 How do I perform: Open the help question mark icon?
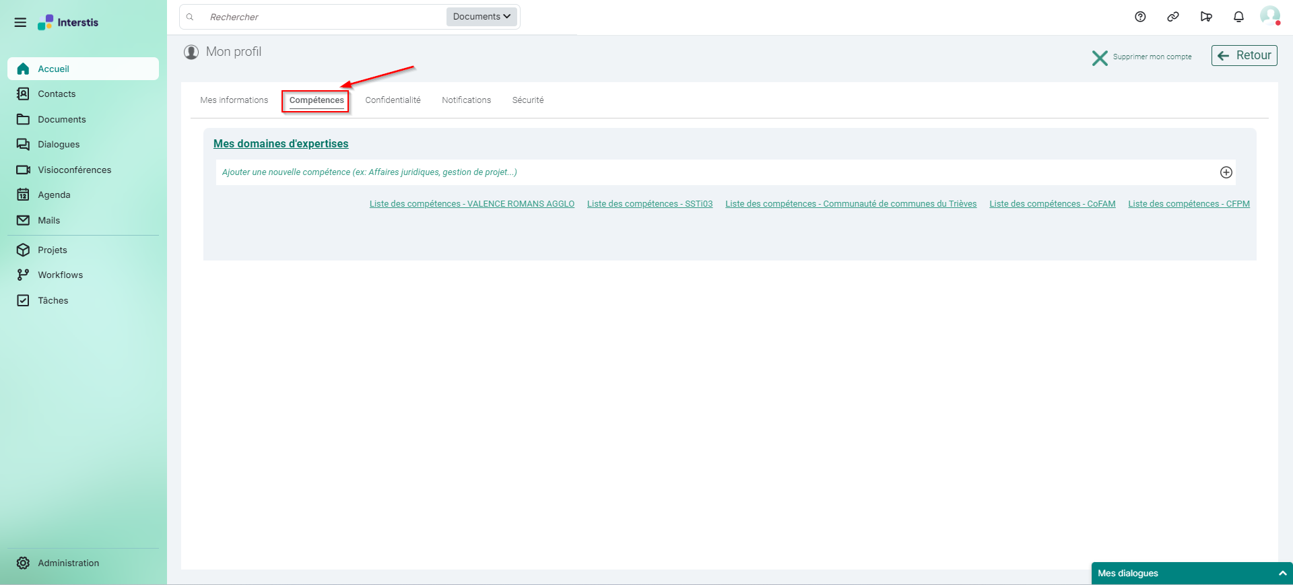pyautogui.click(x=1140, y=17)
